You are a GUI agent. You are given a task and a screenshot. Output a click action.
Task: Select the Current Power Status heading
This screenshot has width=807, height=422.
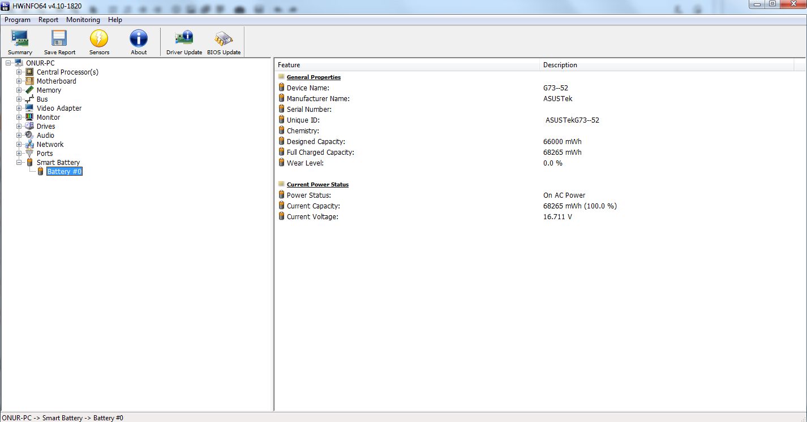coord(317,184)
